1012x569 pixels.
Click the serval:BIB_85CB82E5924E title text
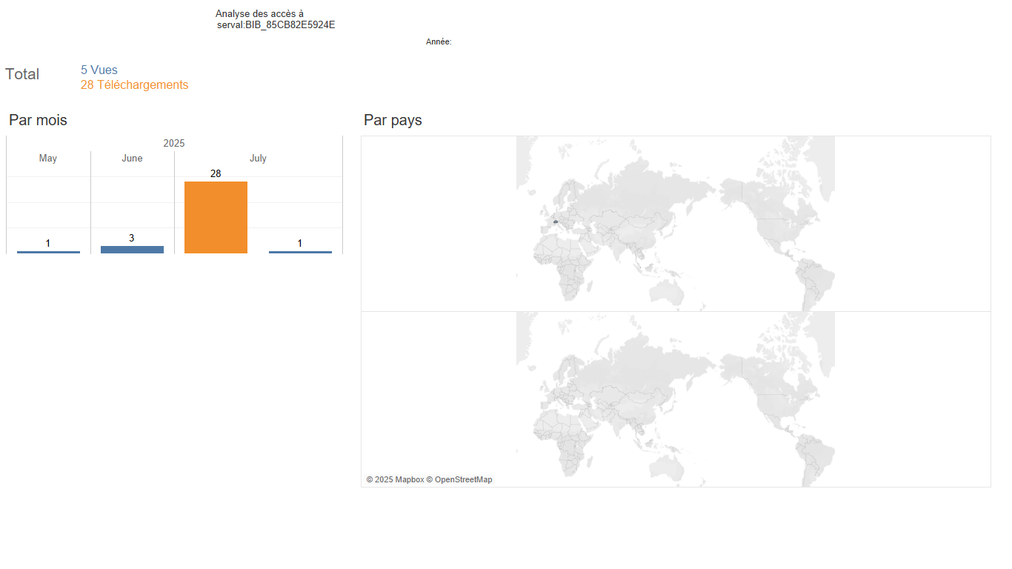pos(276,25)
